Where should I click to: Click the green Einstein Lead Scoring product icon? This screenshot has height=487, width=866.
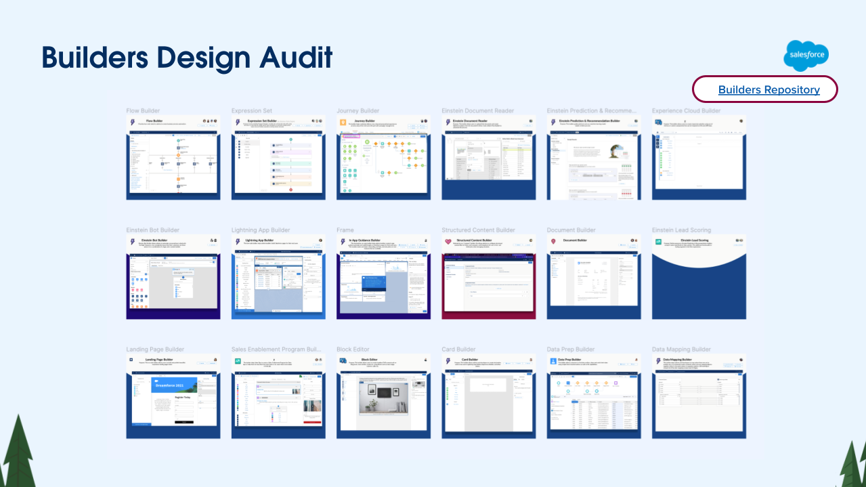click(x=658, y=241)
